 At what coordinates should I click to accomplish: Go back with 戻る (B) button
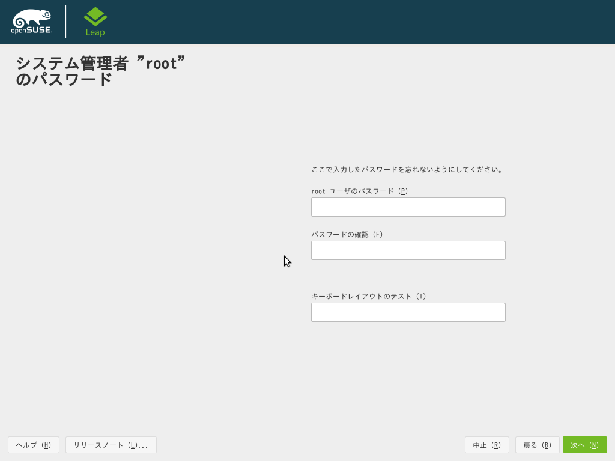pos(538,445)
